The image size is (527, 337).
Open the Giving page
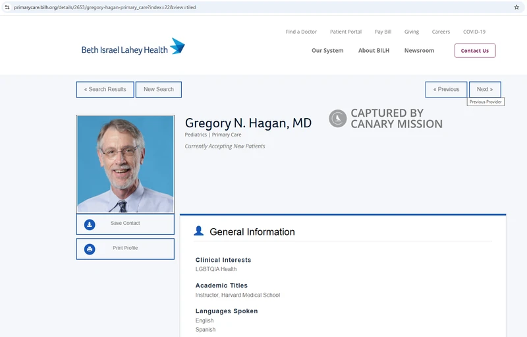click(x=412, y=32)
